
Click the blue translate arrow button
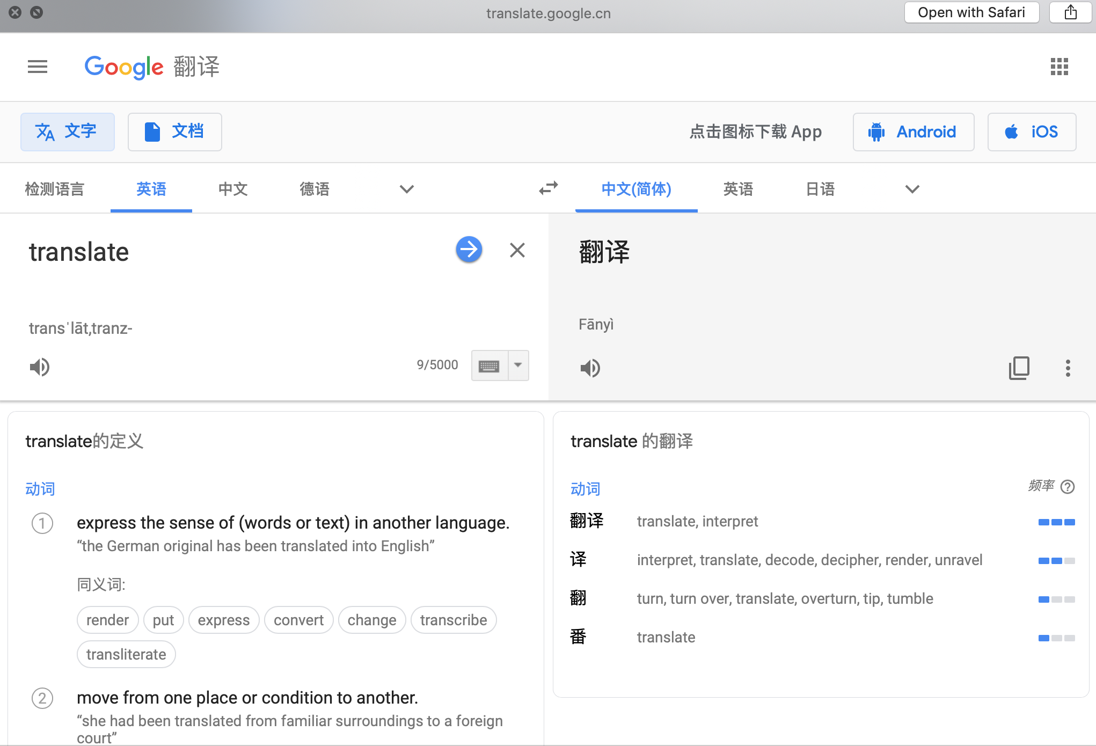tap(469, 250)
